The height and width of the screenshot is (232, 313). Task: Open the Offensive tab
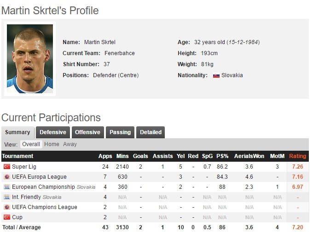[87, 132]
